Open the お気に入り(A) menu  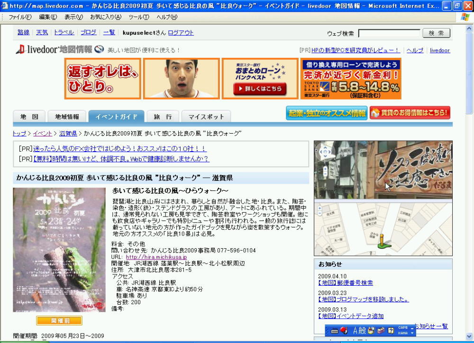coord(106,17)
